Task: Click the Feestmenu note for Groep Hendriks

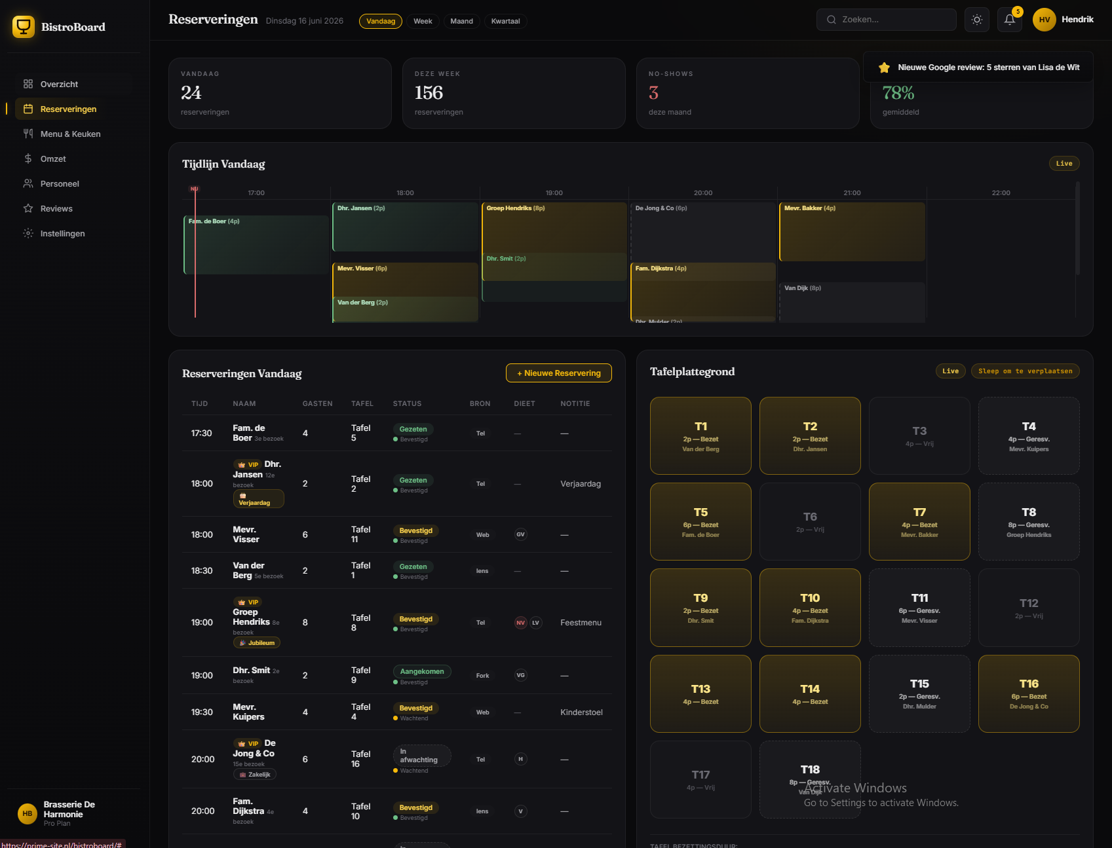Action: click(581, 623)
